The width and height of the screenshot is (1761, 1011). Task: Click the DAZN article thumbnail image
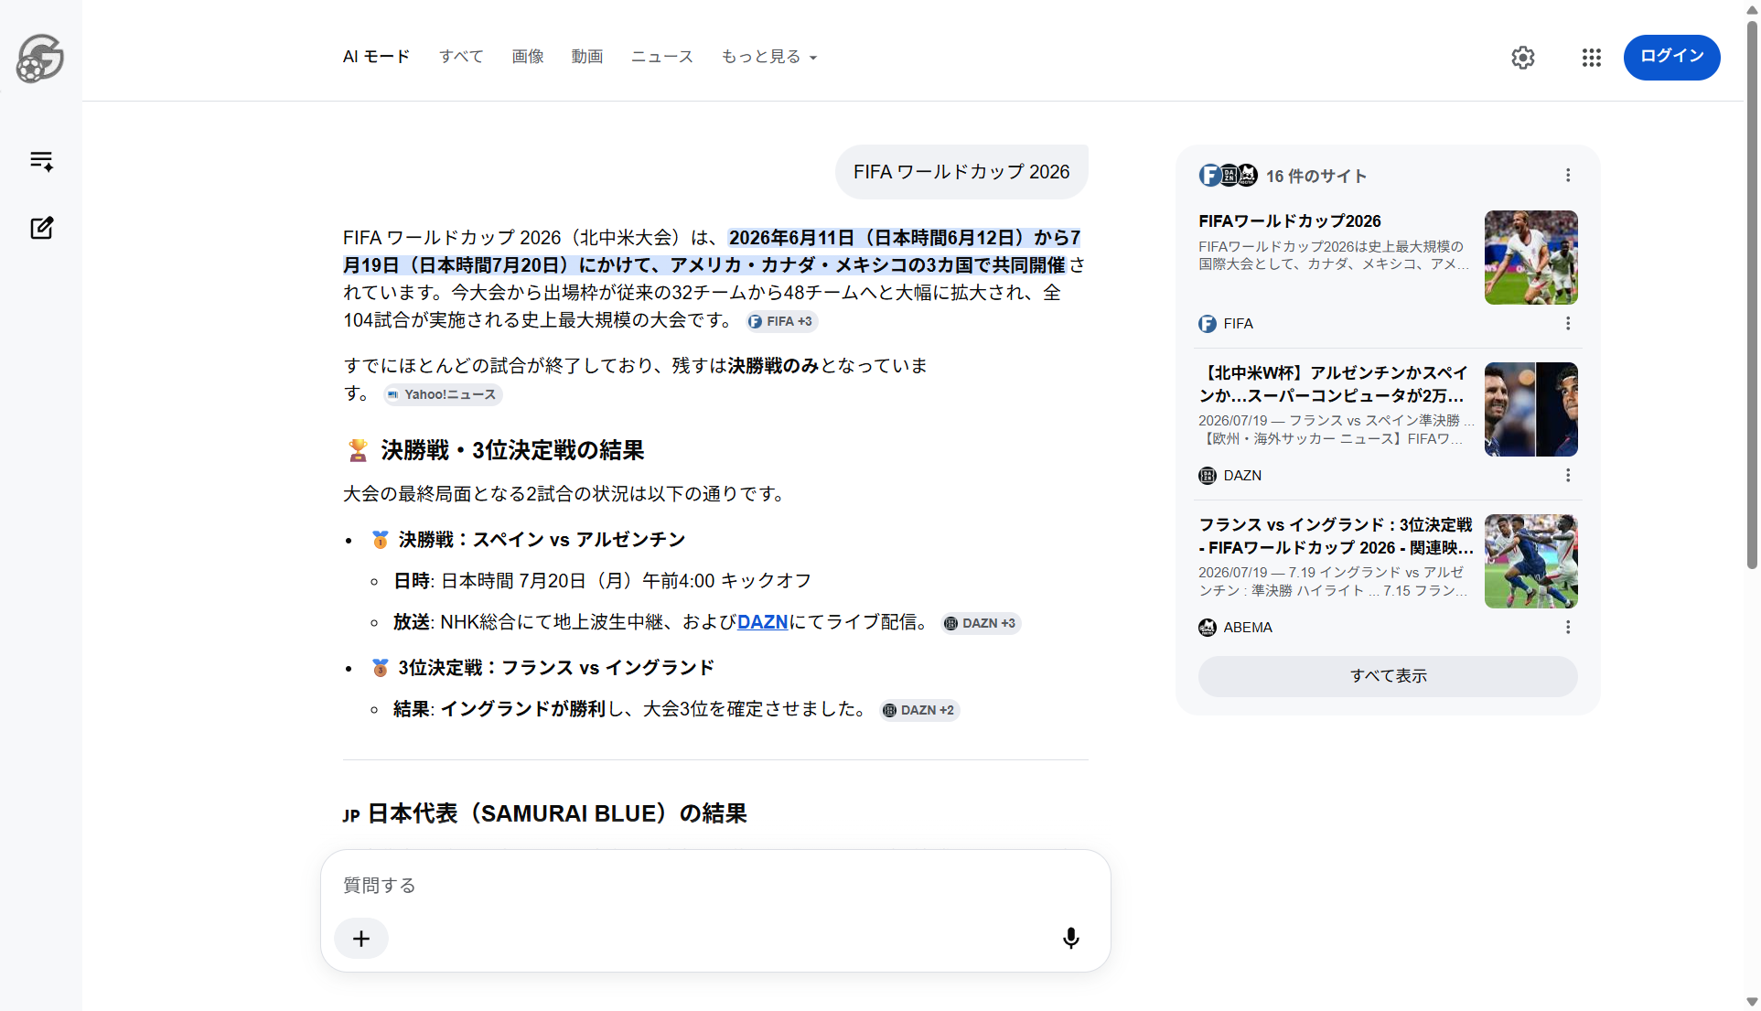click(1530, 409)
